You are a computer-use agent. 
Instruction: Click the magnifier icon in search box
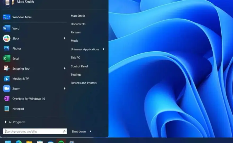coord(64,131)
